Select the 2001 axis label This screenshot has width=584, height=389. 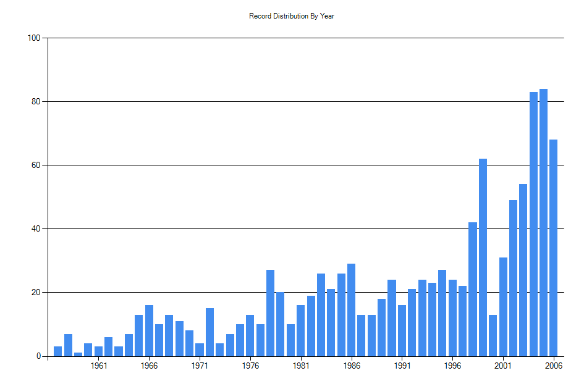coord(502,364)
